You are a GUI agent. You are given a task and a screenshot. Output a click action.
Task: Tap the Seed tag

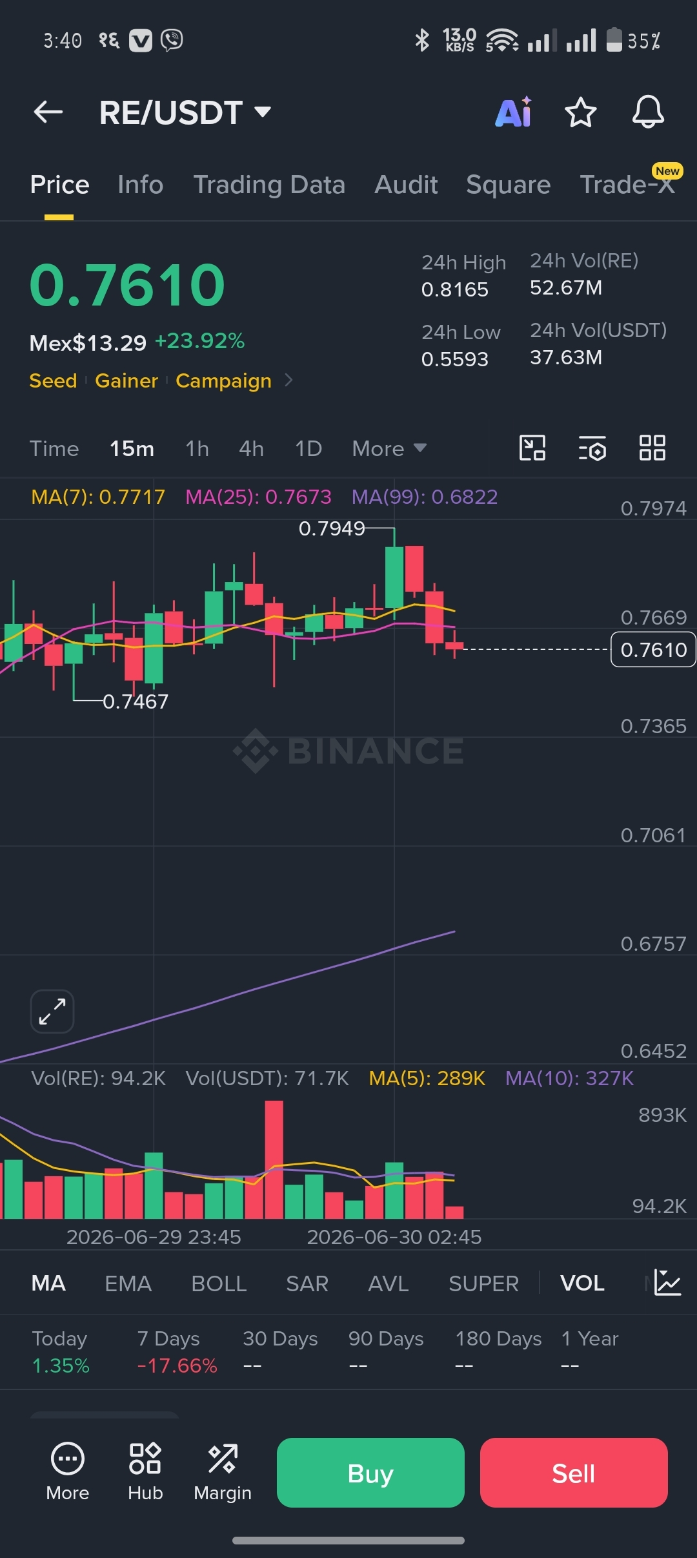[x=53, y=380]
